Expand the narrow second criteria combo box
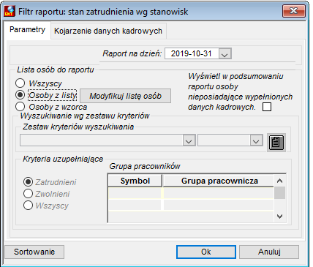The height and width of the screenshot is (267, 313). coord(256,140)
